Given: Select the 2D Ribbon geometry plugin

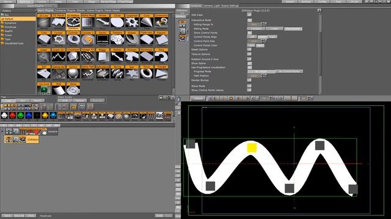Looking at the screenshot, I should 73,22.
